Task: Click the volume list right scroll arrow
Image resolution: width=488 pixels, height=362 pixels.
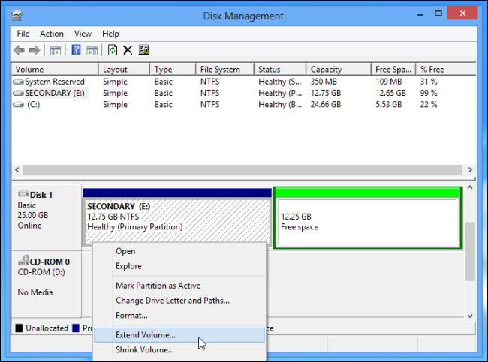Action: click(x=470, y=170)
